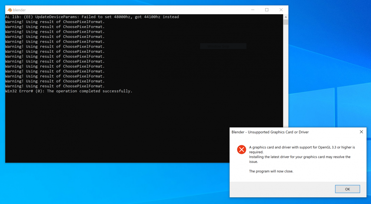371x204 pixels.
Task: Close the blender console window
Action: (281, 10)
